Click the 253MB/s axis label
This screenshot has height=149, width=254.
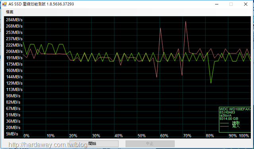[14, 32]
